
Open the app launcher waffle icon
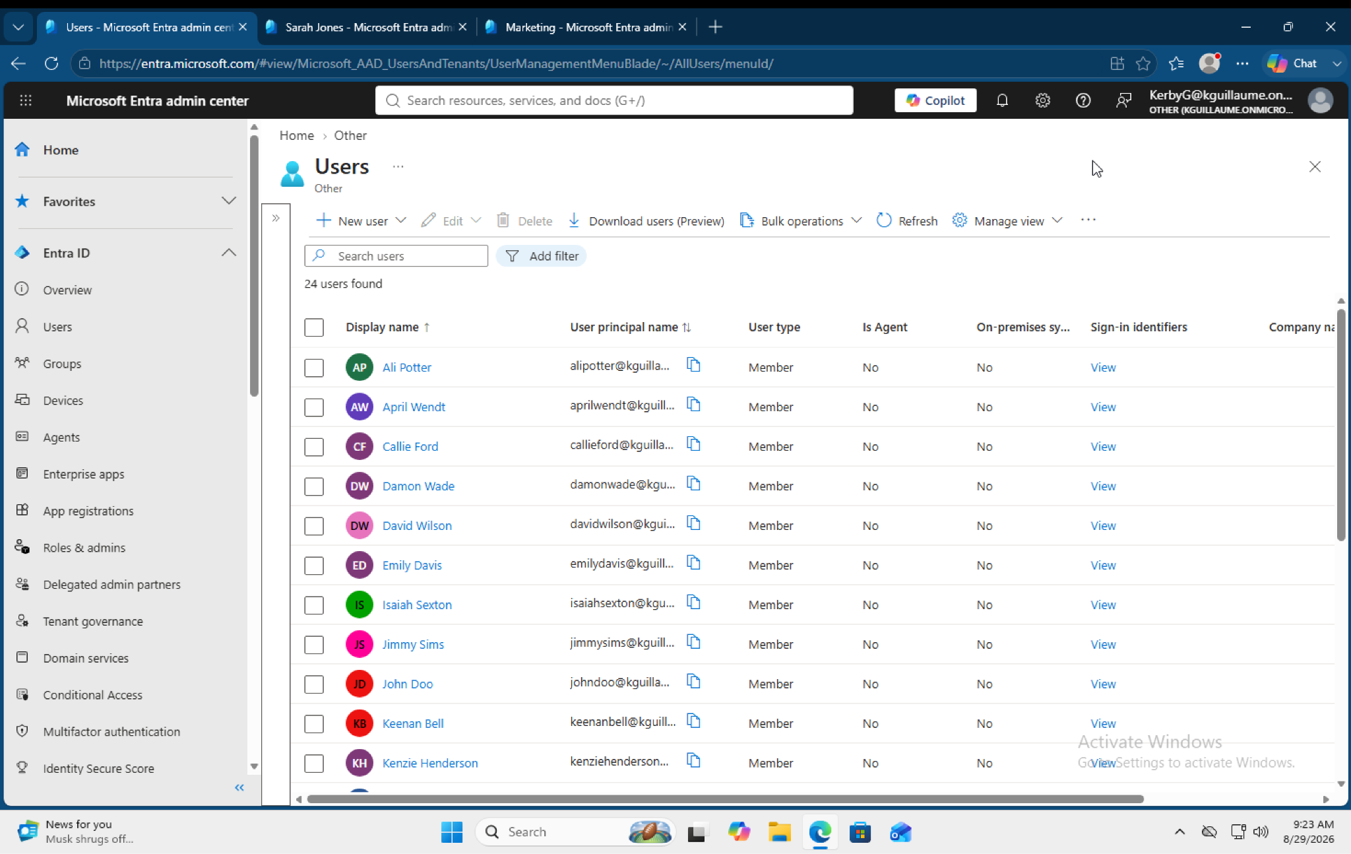point(26,100)
